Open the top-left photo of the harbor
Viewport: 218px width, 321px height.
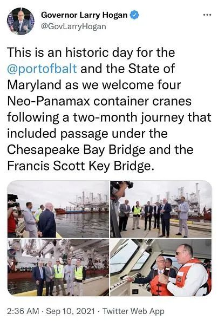58,209
